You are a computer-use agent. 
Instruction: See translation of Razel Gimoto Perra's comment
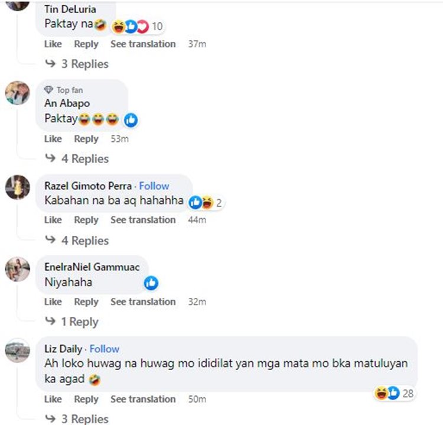[143, 220]
